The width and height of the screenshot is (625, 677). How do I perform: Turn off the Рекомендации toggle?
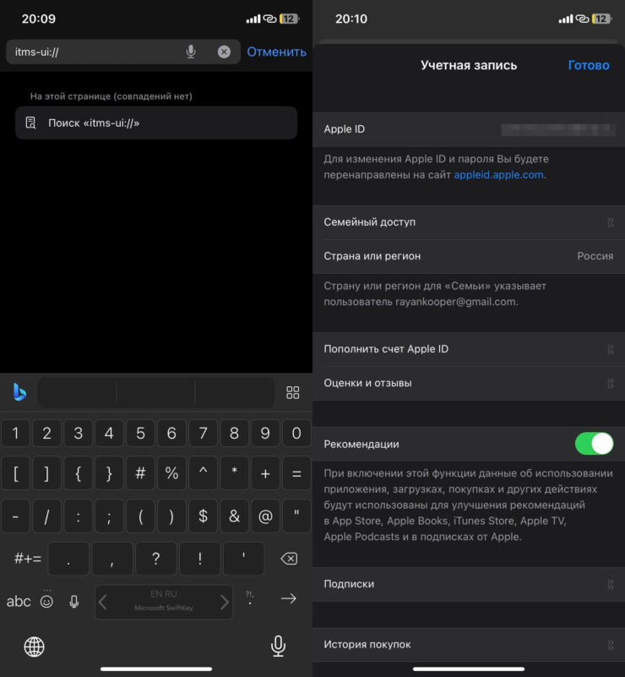594,444
